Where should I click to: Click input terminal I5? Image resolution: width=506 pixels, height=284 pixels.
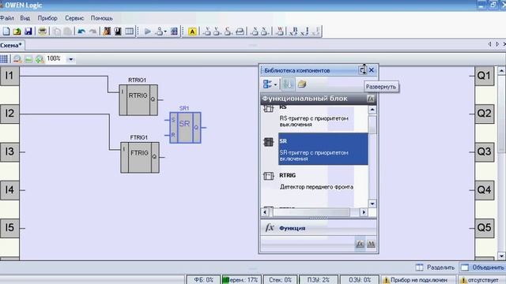9,228
